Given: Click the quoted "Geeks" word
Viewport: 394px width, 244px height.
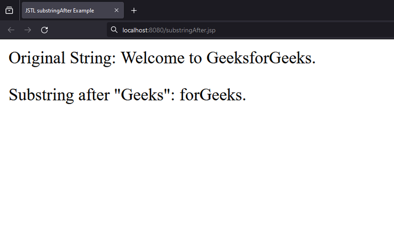Looking at the screenshot, I should 142,94.
